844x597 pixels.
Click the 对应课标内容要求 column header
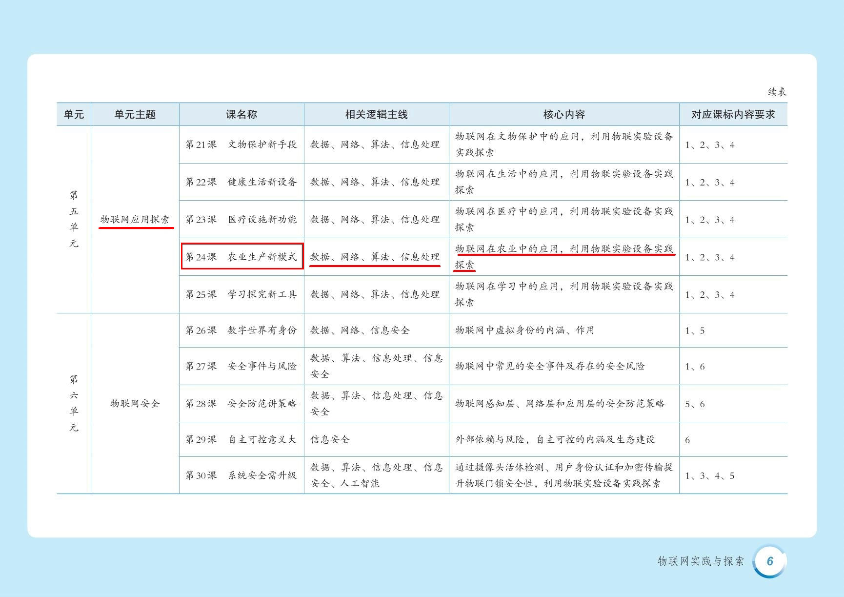point(733,114)
